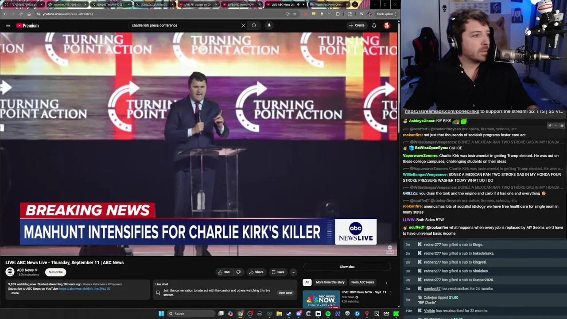Viewport: 567px width, 319px height.
Task: Click VaporwaveZoomer username in stream chat
Action: tap(420, 156)
